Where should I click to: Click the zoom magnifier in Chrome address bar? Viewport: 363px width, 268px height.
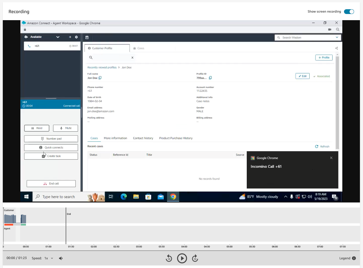(338, 29)
